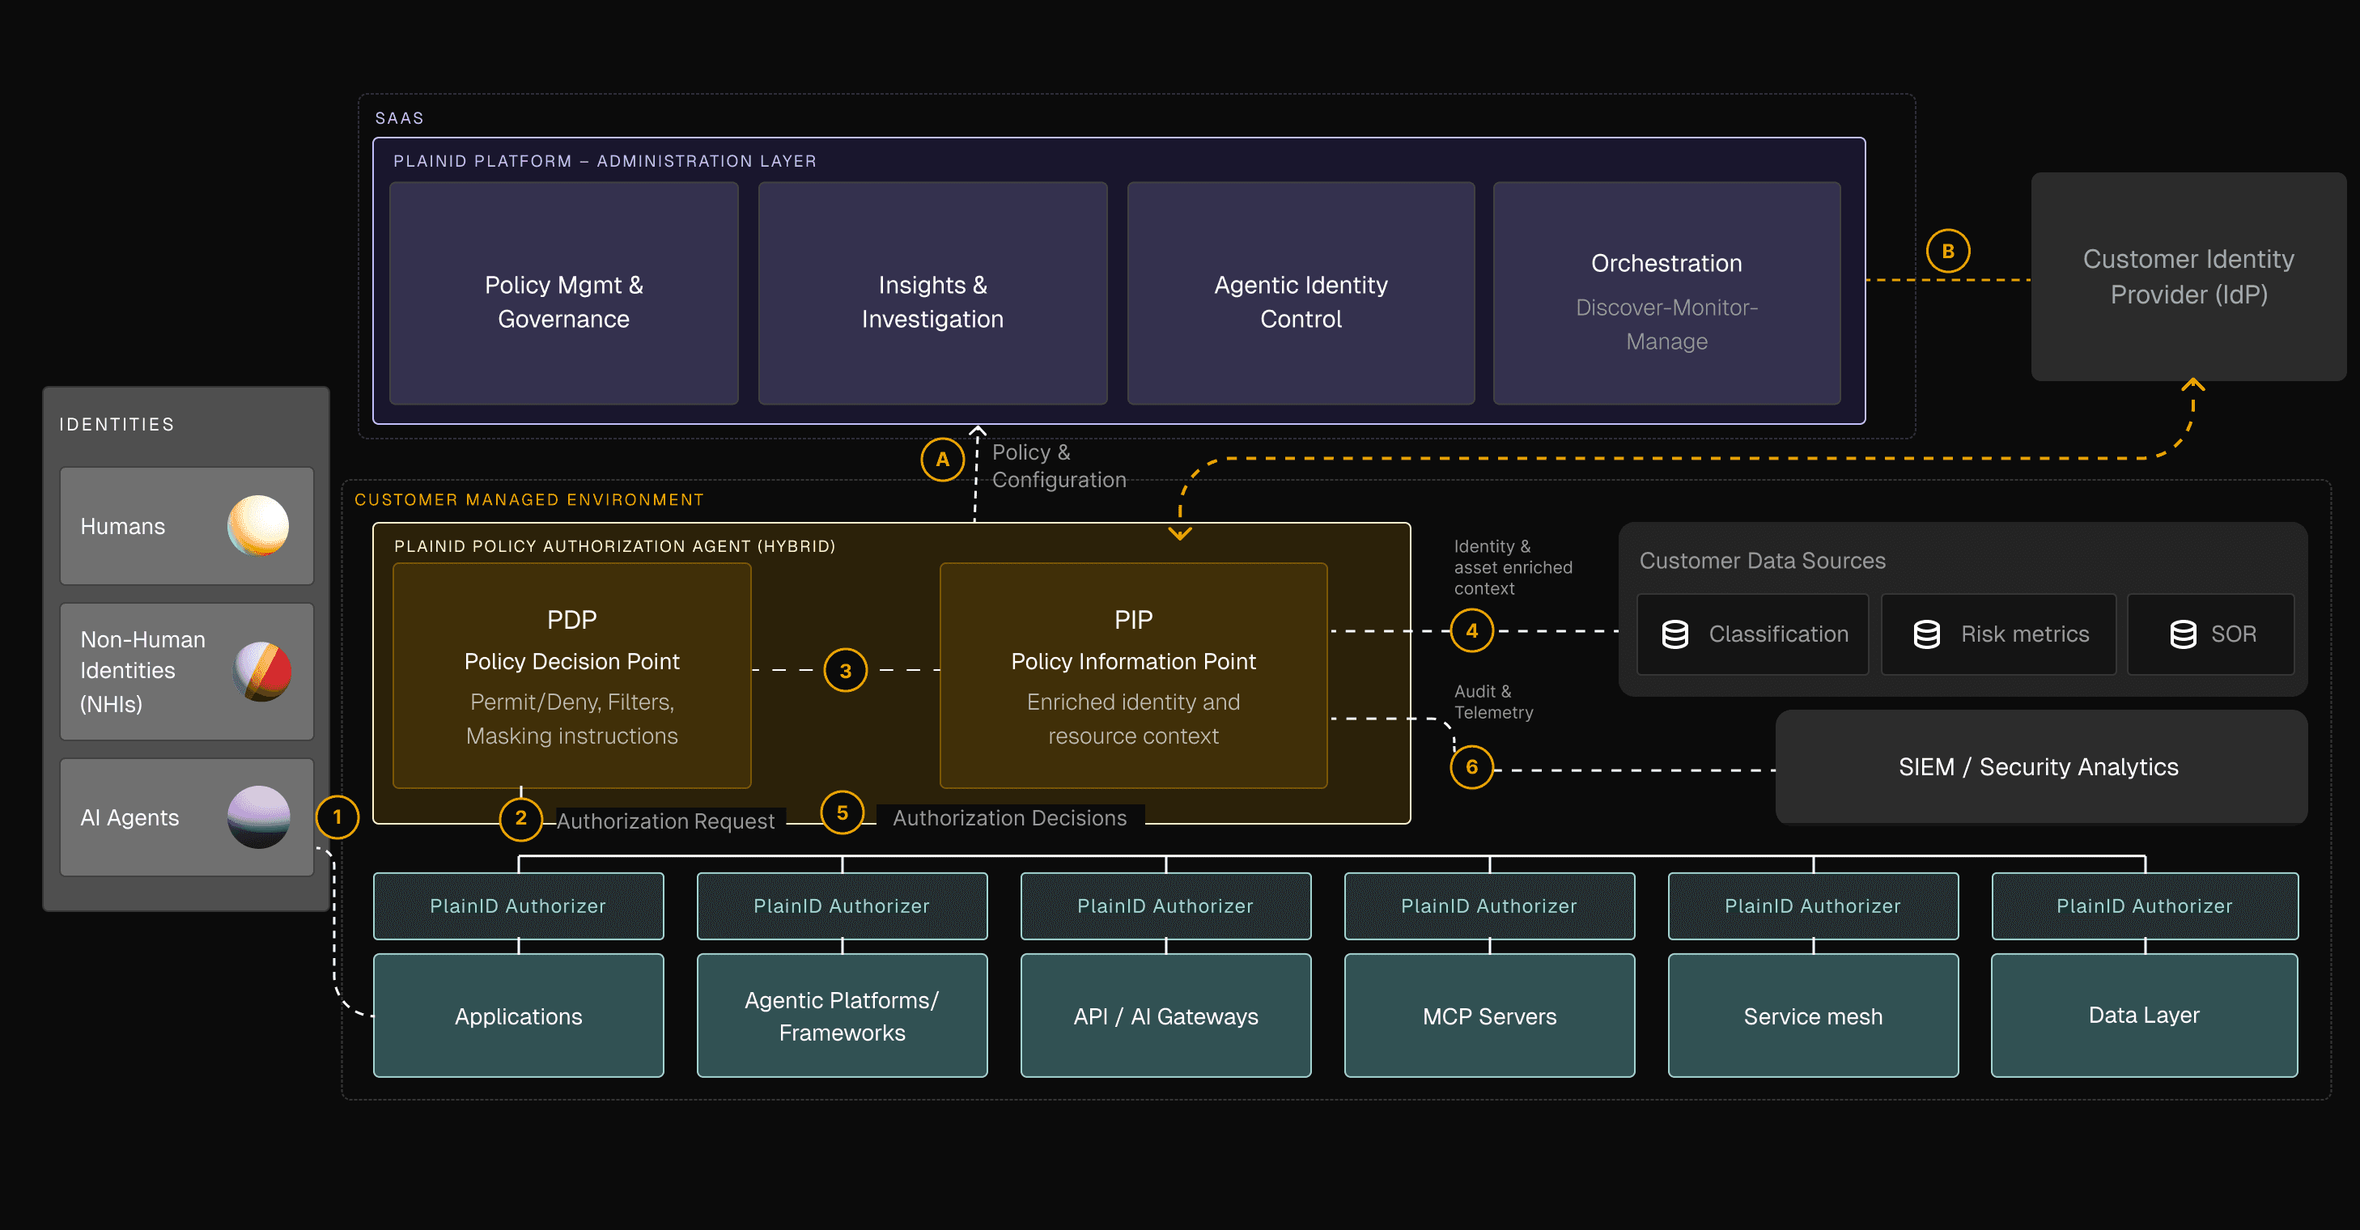Click the Agentic Platforms/Frameworks box
Viewport: 2360px width, 1230px height.
pos(842,1016)
